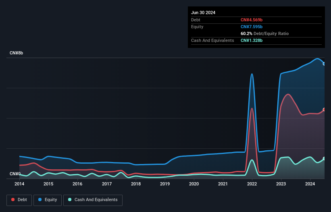Screen dimensions: 331x212
Task: Select the Debt endpoint marker on the chart
Action: 324,110
